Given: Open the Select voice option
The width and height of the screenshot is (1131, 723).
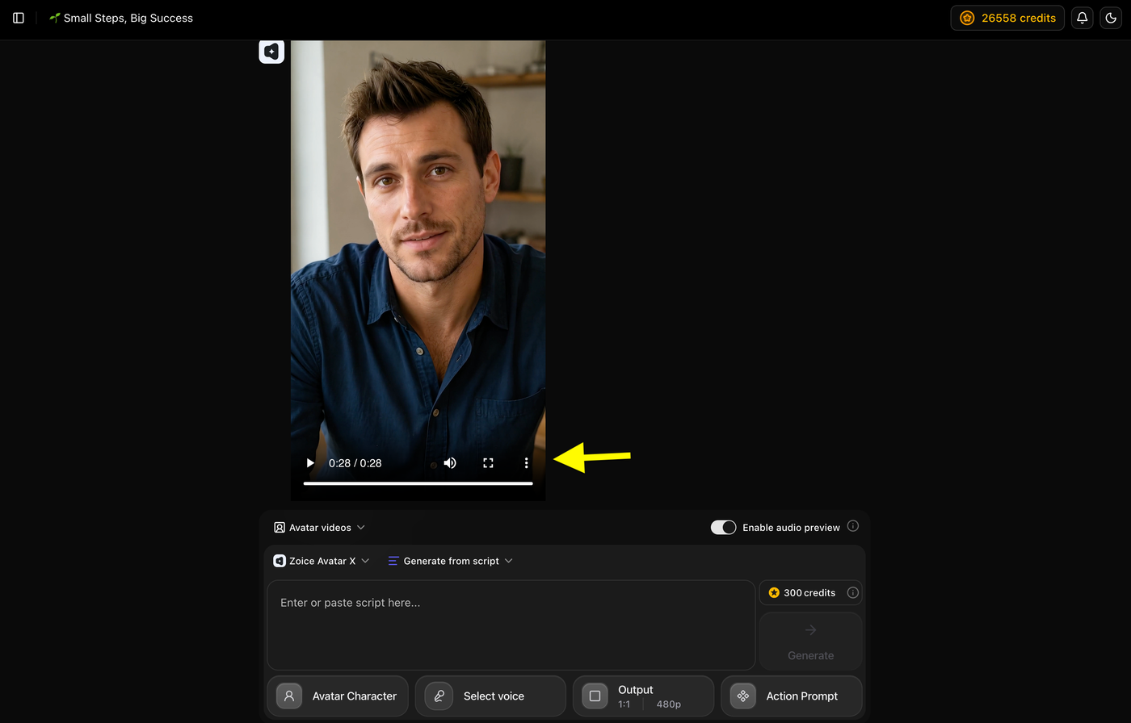Looking at the screenshot, I should (490, 696).
